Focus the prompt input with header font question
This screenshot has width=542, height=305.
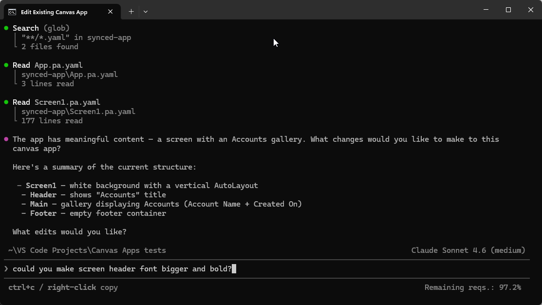pos(122,269)
